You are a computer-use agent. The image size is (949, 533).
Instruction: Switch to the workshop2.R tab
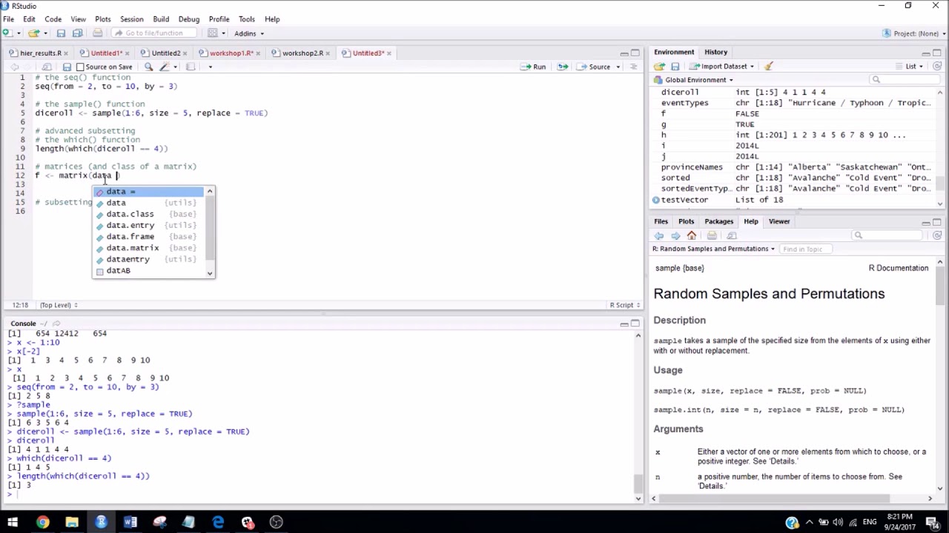point(302,53)
